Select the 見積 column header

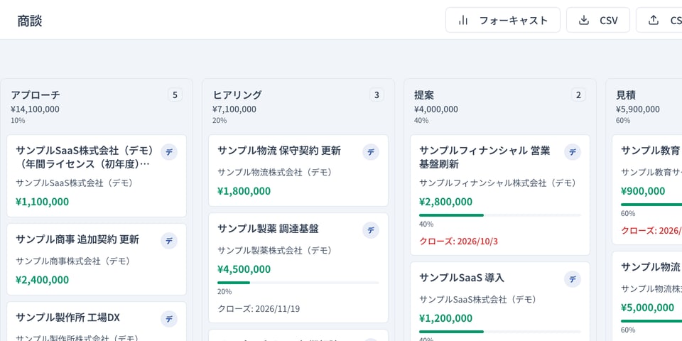pos(626,94)
